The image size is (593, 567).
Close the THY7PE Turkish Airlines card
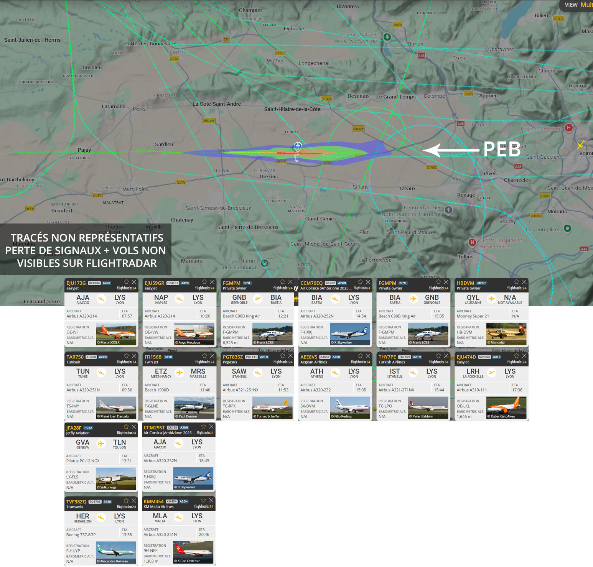(x=446, y=356)
